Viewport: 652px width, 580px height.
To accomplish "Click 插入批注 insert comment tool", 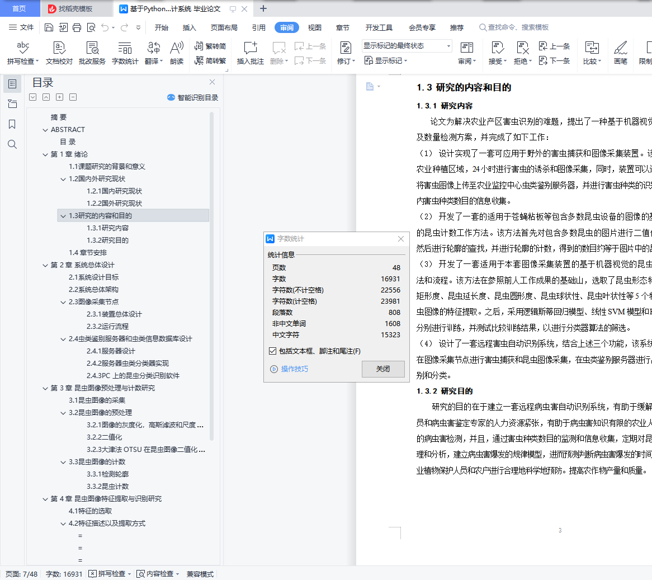I will [251, 53].
